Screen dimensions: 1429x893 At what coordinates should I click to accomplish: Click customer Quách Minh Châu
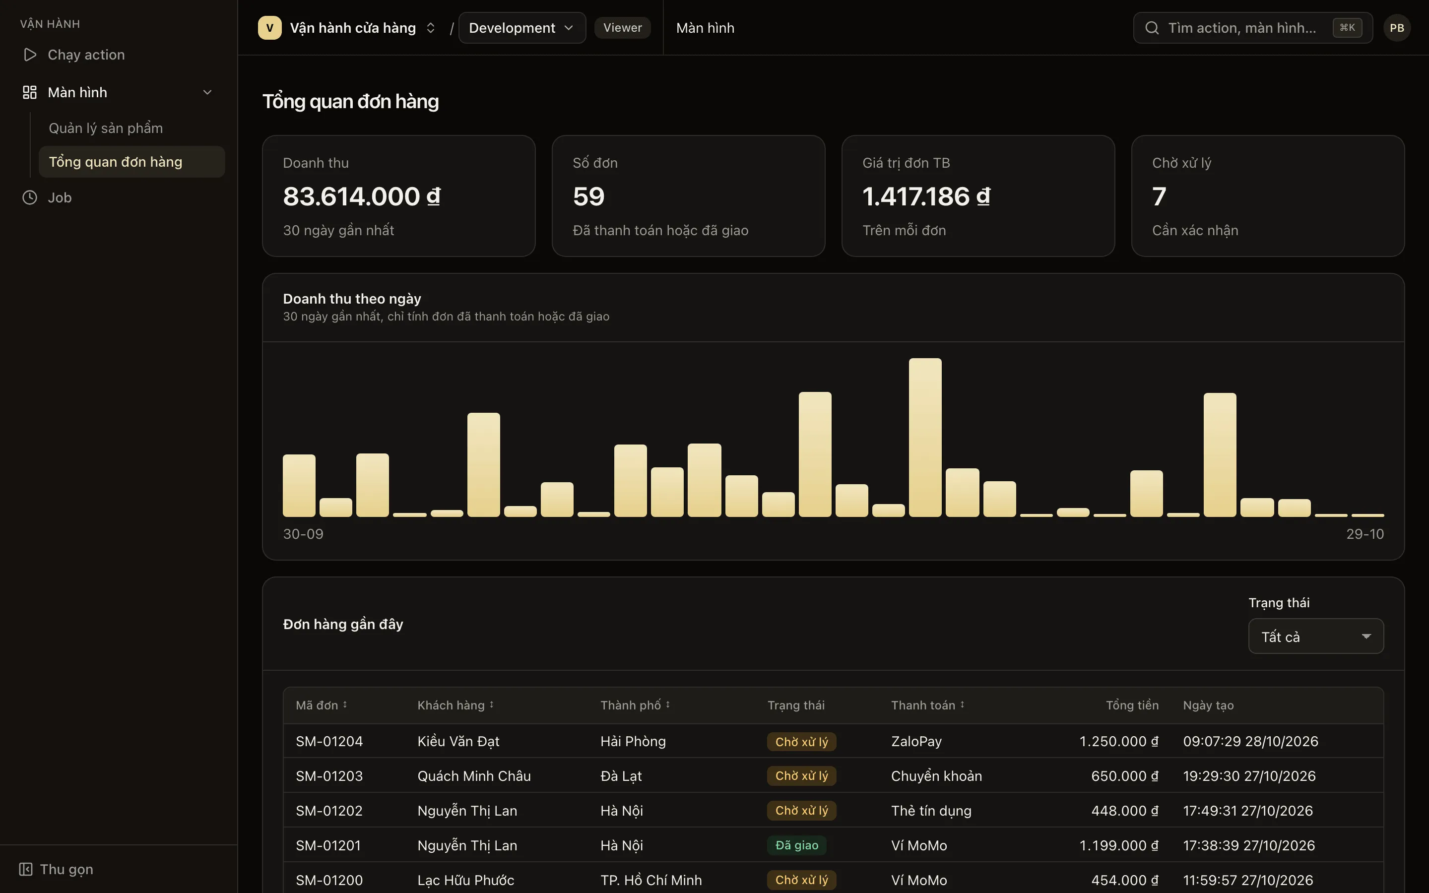coord(473,775)
